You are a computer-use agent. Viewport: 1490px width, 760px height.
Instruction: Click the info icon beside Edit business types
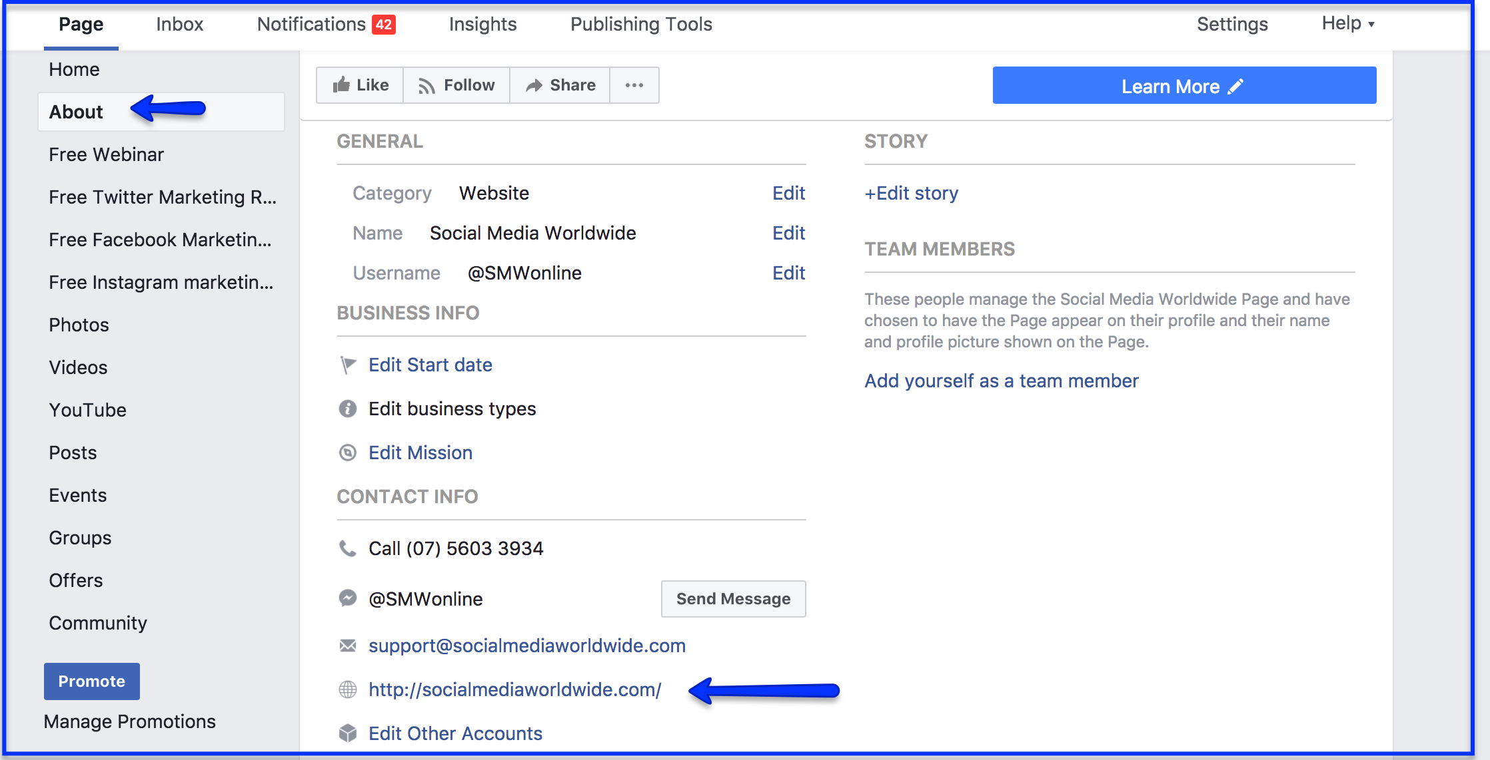(348, 409)
